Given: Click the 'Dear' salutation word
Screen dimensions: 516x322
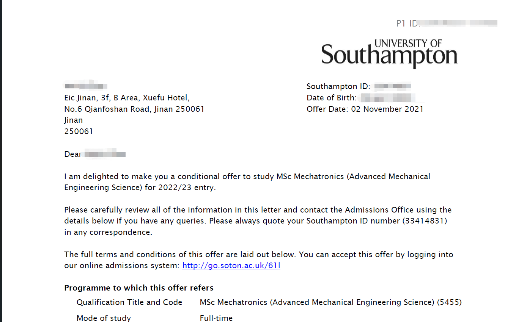Looking at the screenshot, I should point(72,154).
